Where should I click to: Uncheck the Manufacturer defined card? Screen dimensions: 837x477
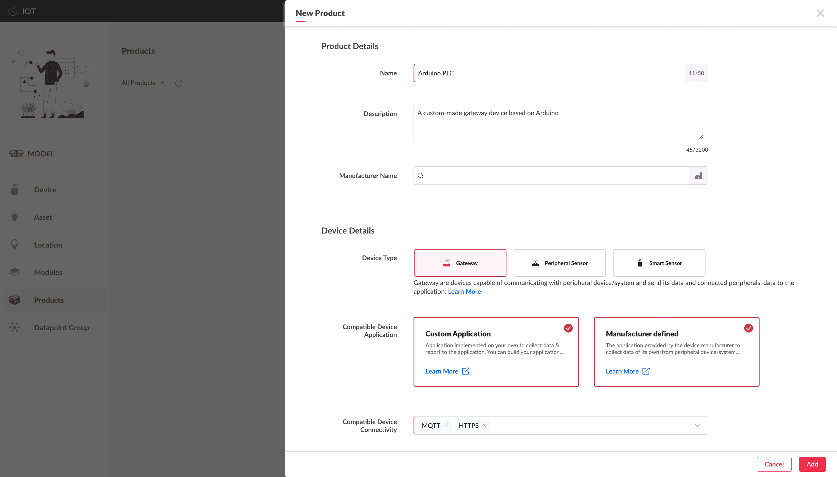pos(748,328)
